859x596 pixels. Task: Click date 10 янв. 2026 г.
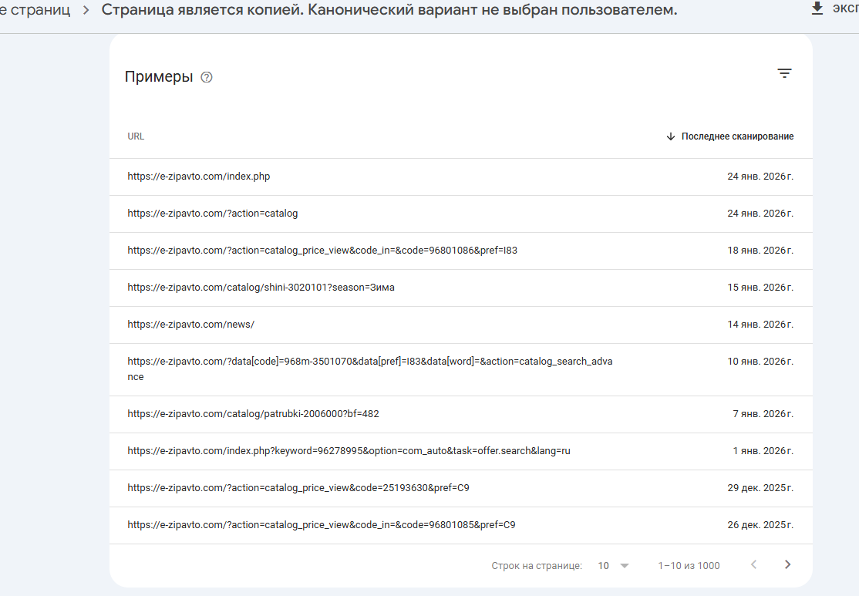click(760, 362)
